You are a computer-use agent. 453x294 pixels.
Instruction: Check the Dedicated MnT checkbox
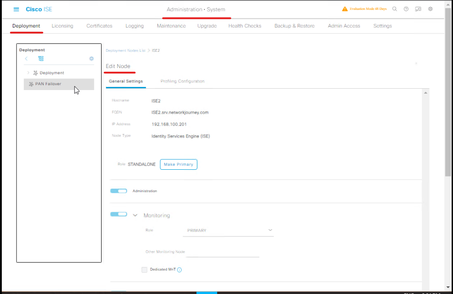tap(144, 270)
